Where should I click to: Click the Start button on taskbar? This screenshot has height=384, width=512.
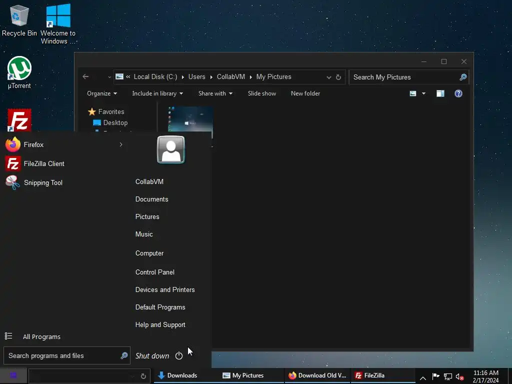pos(13,375)
